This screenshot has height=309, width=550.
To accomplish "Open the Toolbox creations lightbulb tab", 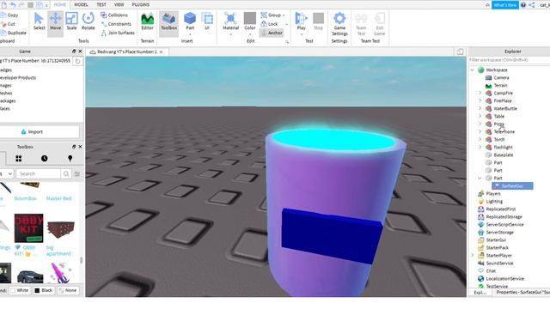I will (70, 158).
